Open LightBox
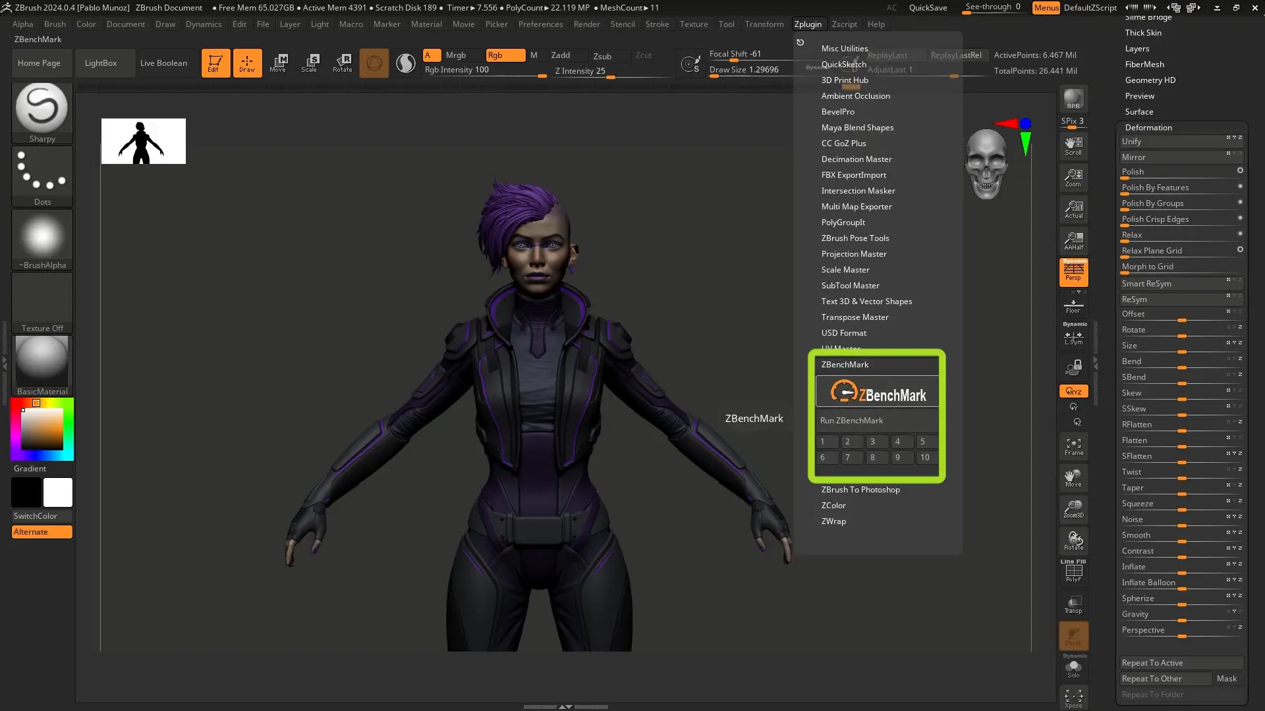This screenshot has height=711, width=1265. (105, 63)
